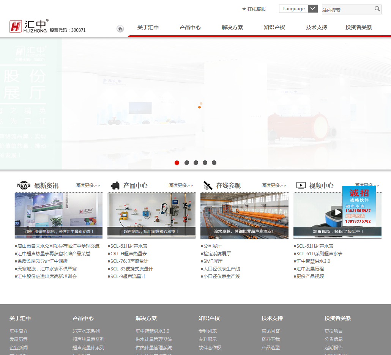Open the Language dropdown arrow
391x355 pixels.
coord(313,9)
